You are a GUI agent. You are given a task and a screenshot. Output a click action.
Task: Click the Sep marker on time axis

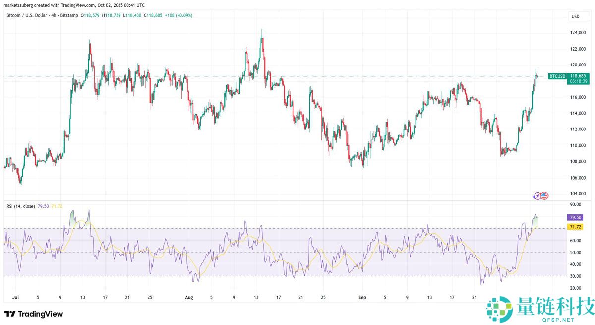tap(362, 298)
